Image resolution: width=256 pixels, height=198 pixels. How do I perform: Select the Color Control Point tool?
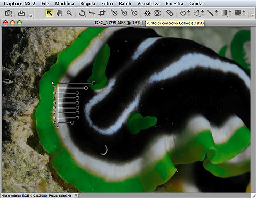coord(147,13)
